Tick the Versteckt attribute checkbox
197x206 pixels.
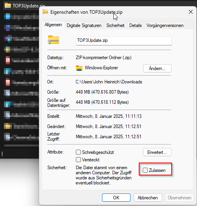click(78, 160)
